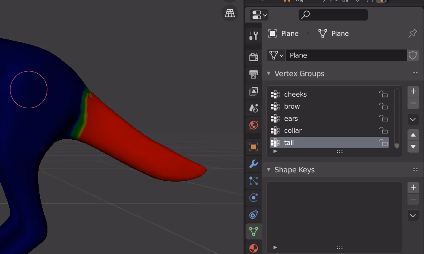The image size is (424, 254).
Task: Click Shape Keys panel drag grip
Action: 416,169
